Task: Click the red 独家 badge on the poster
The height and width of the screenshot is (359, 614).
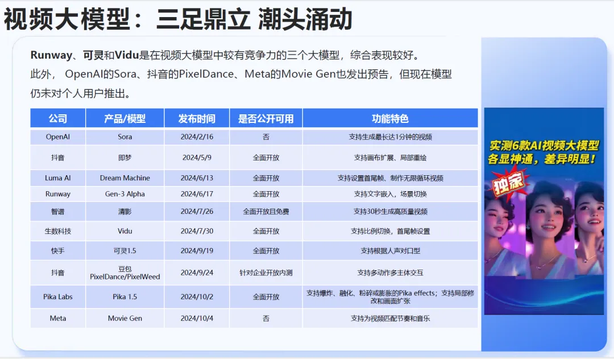Action: pos(508,183)
